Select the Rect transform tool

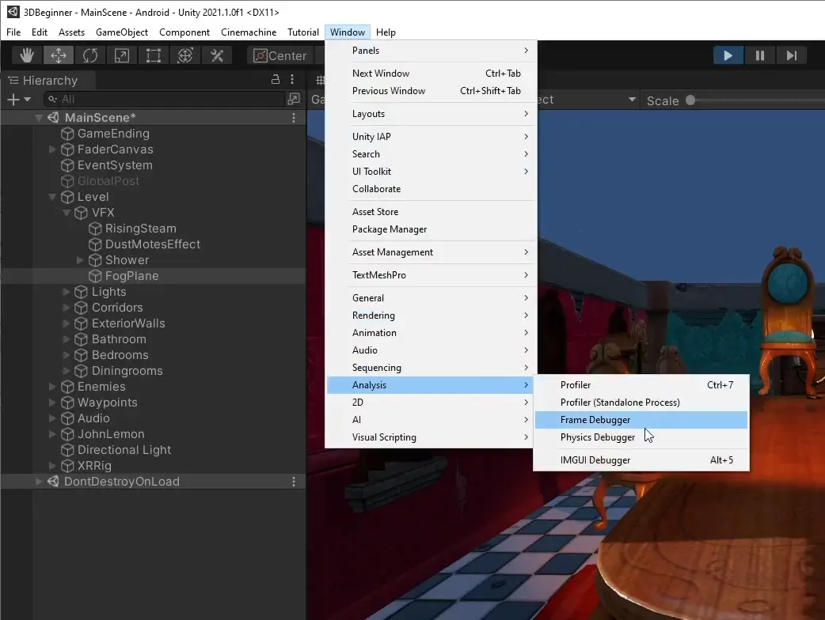[x=154, y=55]
